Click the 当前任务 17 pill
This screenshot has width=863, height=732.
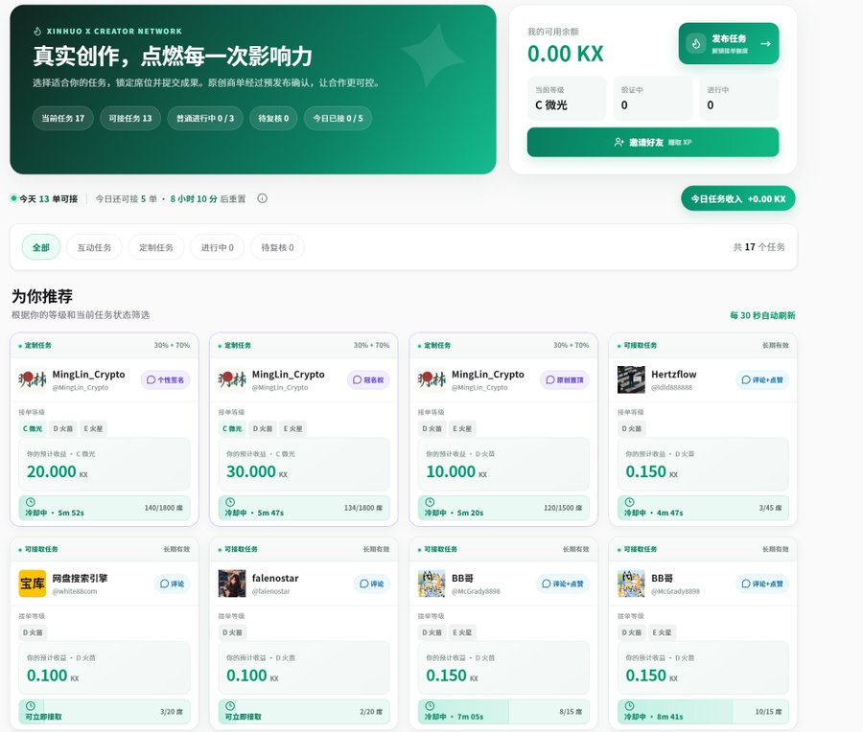point(62,118)
